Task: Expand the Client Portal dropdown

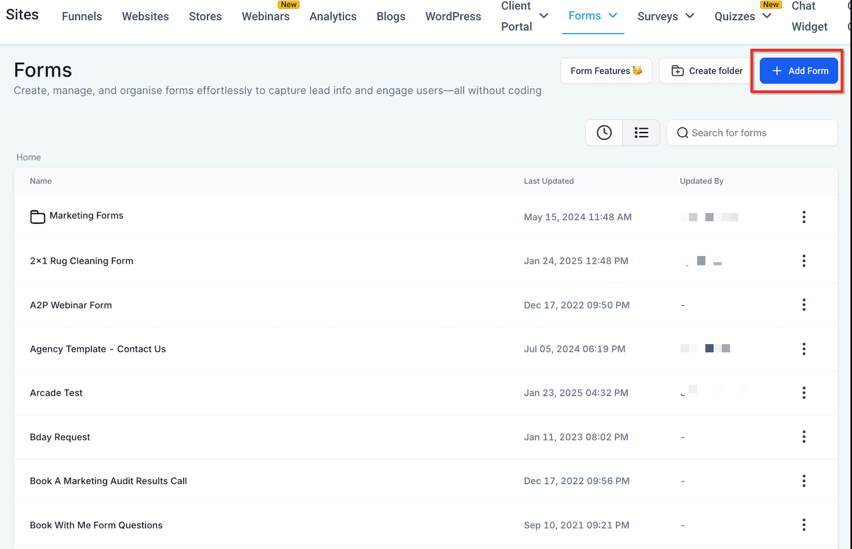Action: 543,16
